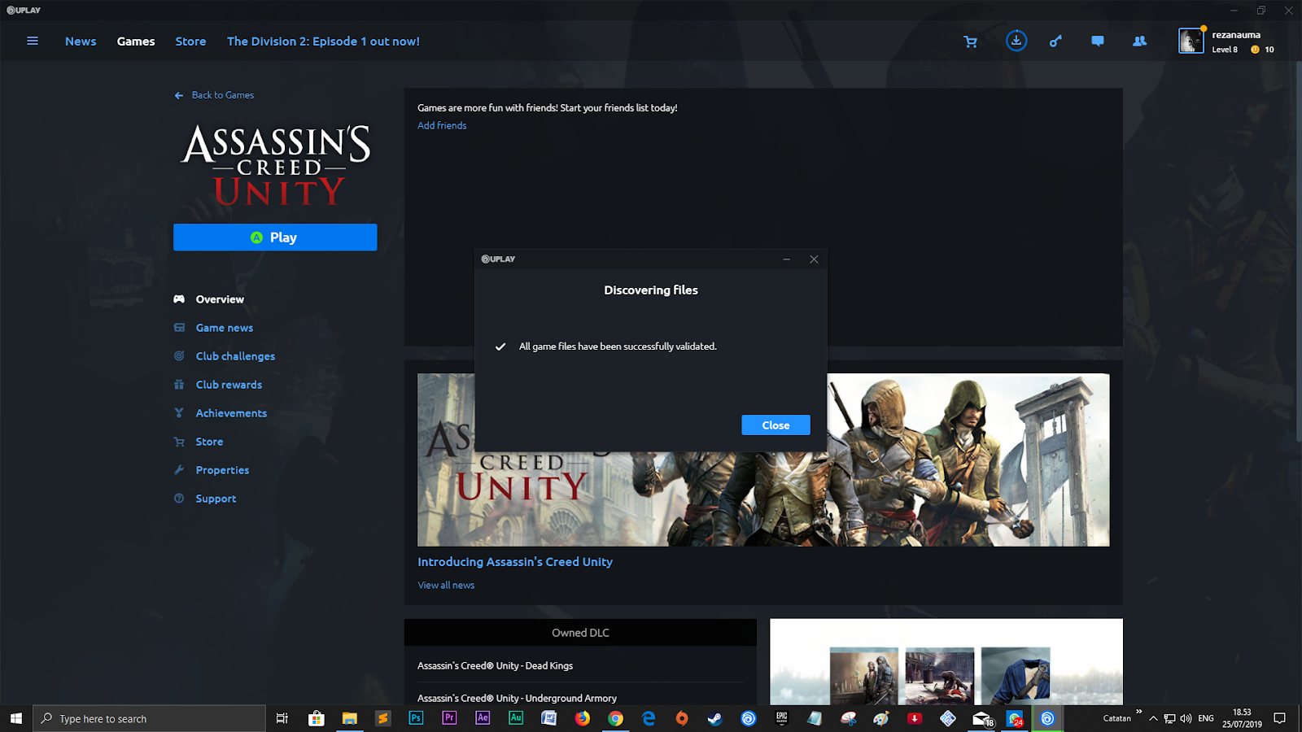Screen dimensions: 1302x732
Task: Open Introducing Assassin's Creed Unity article
Action: [515, 562]
